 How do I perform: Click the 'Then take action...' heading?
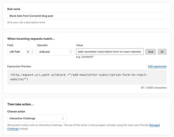[x=20, y=104]
